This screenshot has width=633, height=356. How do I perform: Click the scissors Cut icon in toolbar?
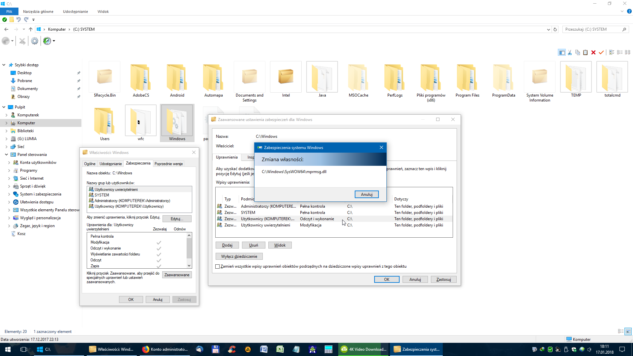coord(570,52)
